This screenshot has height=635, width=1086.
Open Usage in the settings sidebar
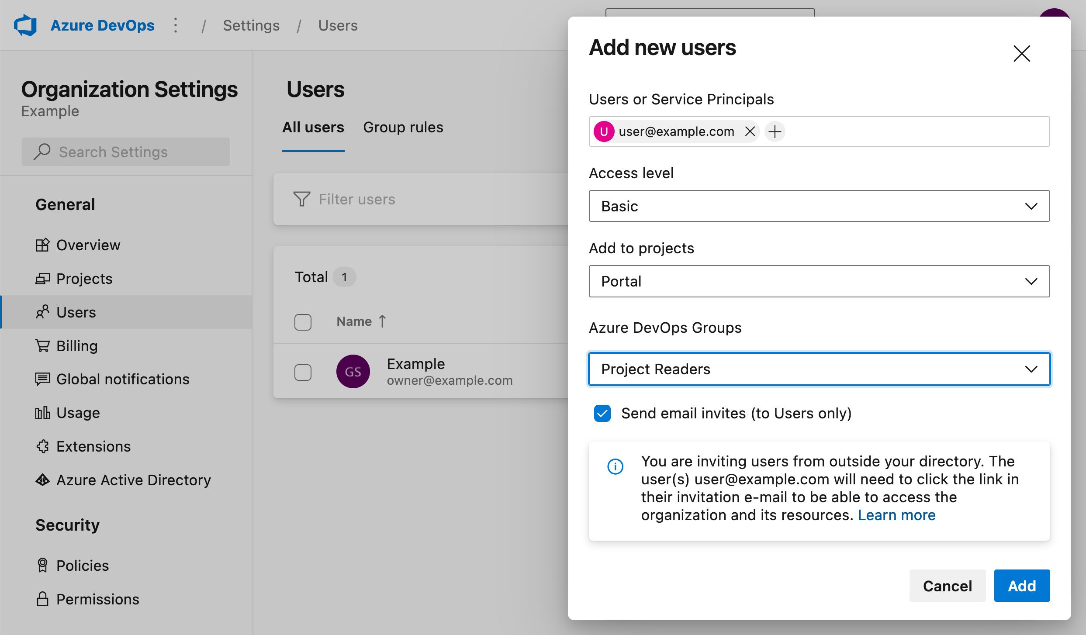point(126,413)
